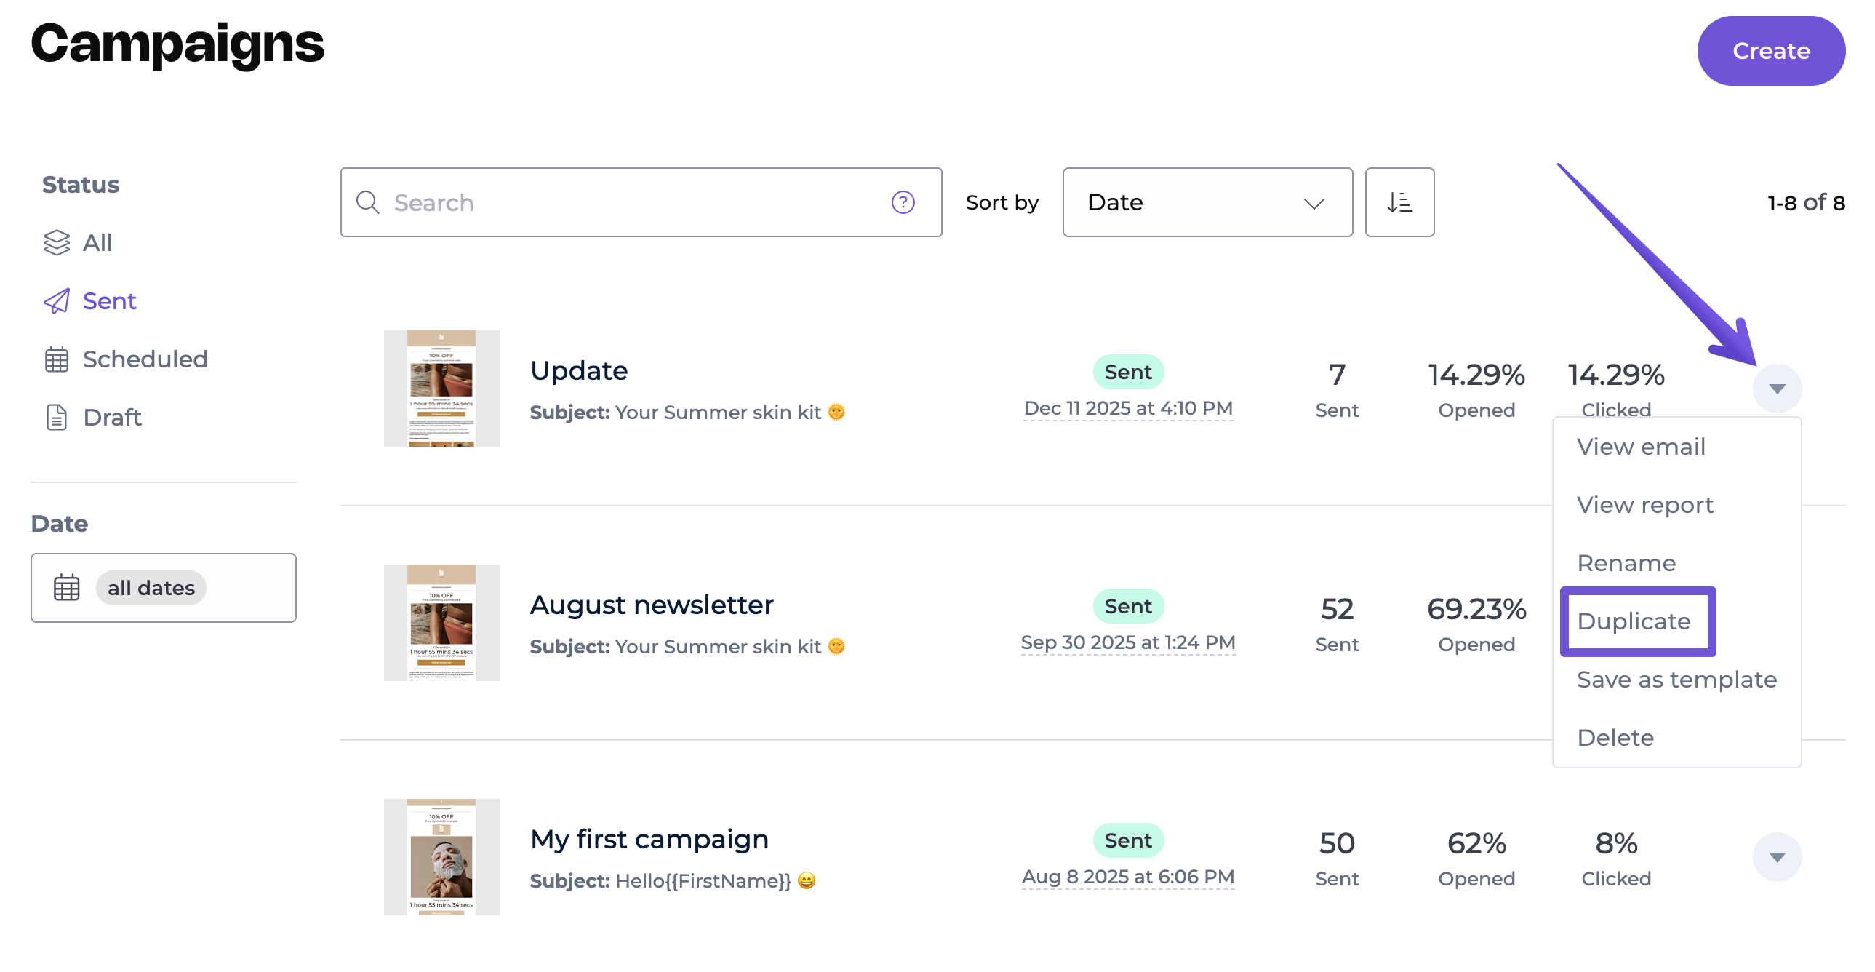The width and height of the screenshot is (1875, 972).
Task: Click the purple Create button
Action: tap(1770, 51)
